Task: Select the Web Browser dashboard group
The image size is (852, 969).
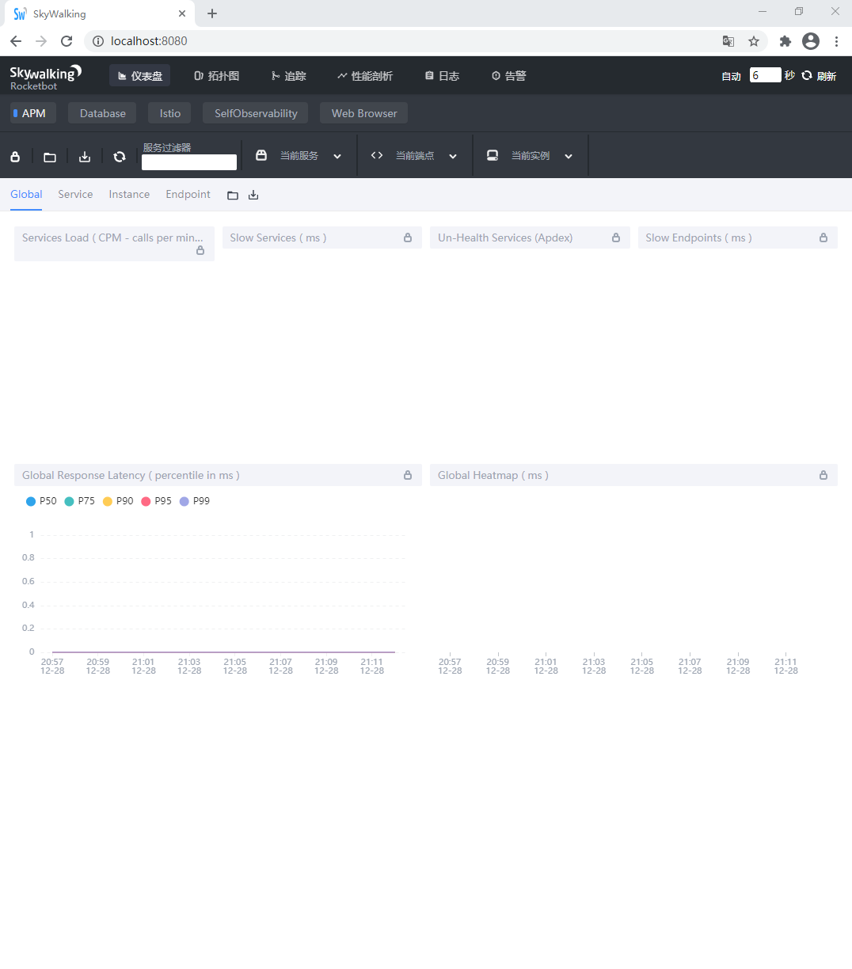Action: [364, 113]
